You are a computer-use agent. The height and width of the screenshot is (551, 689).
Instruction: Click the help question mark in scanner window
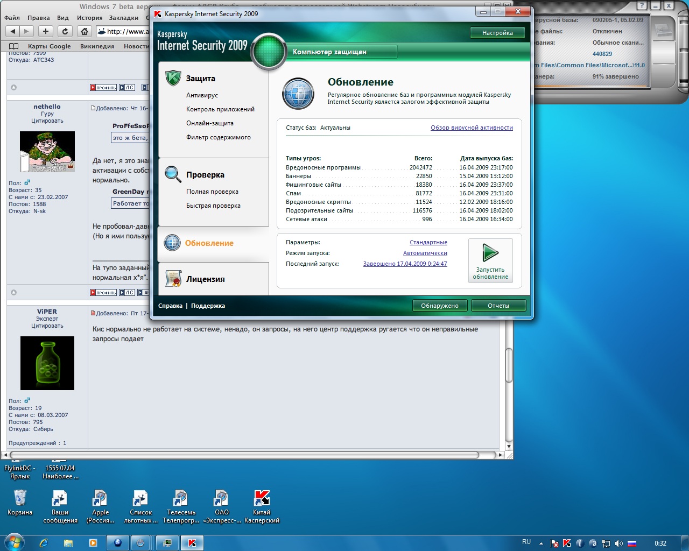(642, 5)
